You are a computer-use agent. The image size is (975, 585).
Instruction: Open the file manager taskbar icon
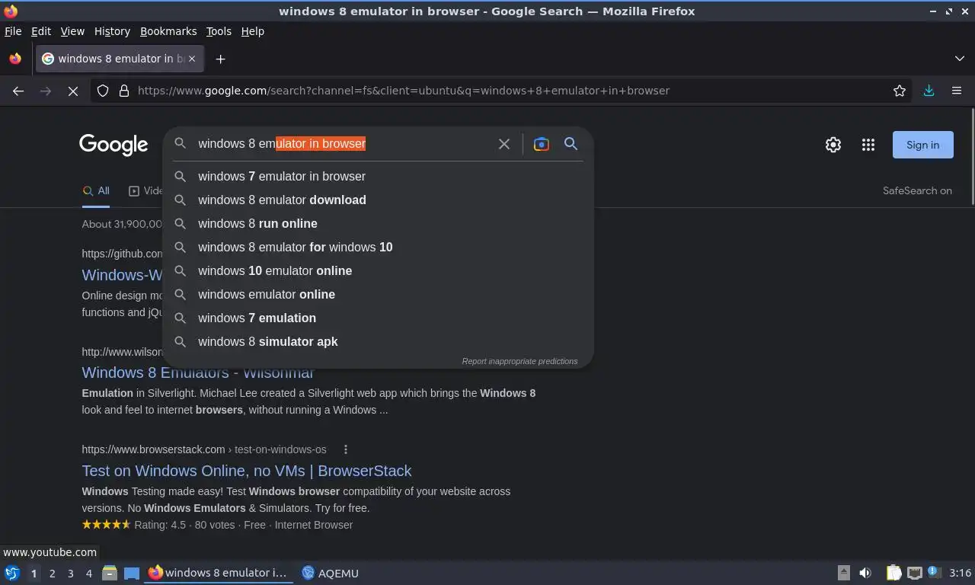pyautogui.click(x=110, y=573)
